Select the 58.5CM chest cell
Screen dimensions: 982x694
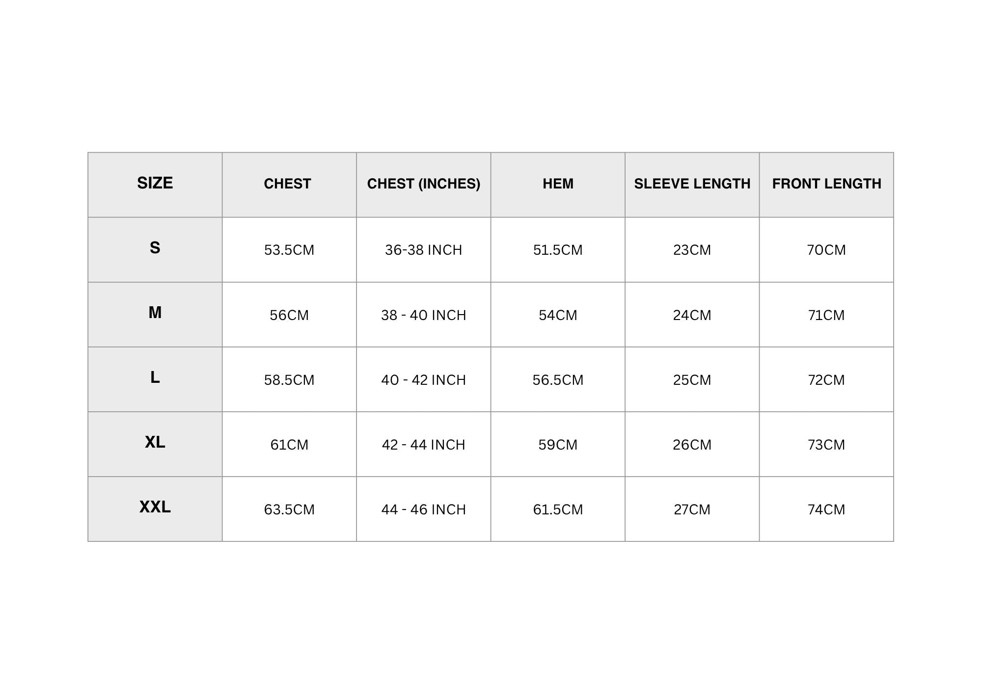(x=289, y=380)
